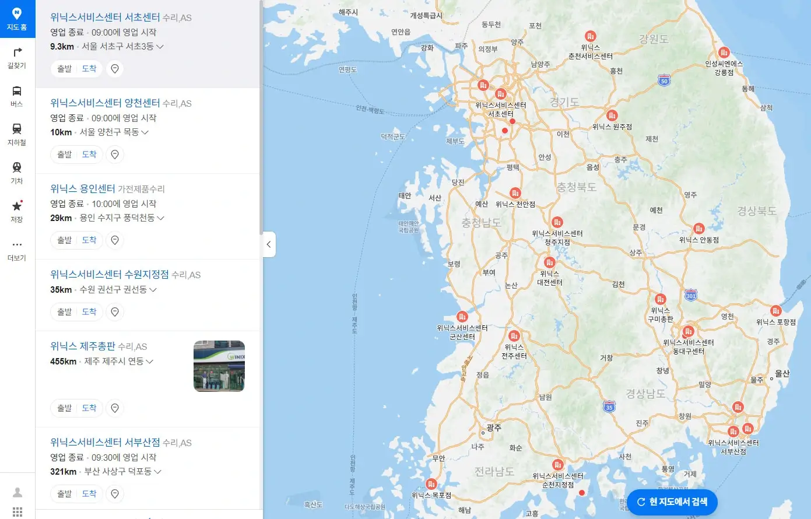Open 위닉스서비스센터 서부산점 result title
This screenshot has height=519, width=811.
(105, 443)
